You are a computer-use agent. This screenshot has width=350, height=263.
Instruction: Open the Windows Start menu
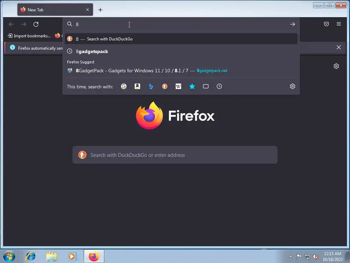(x=9, y=256)
